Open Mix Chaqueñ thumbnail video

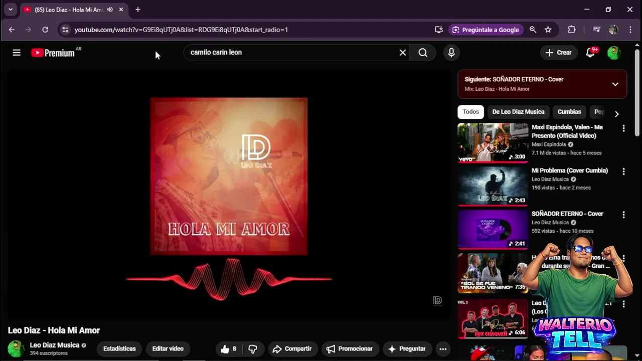point(493,319)
